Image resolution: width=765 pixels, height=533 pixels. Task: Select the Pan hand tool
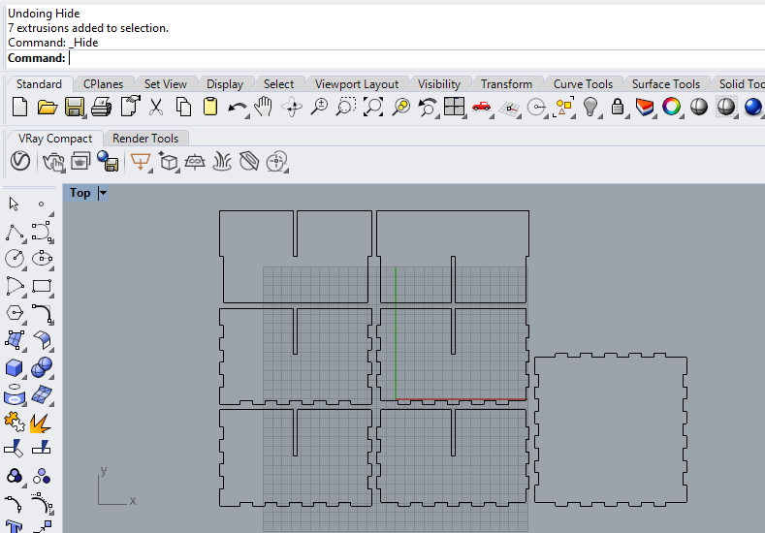click(x=264, y=107)
